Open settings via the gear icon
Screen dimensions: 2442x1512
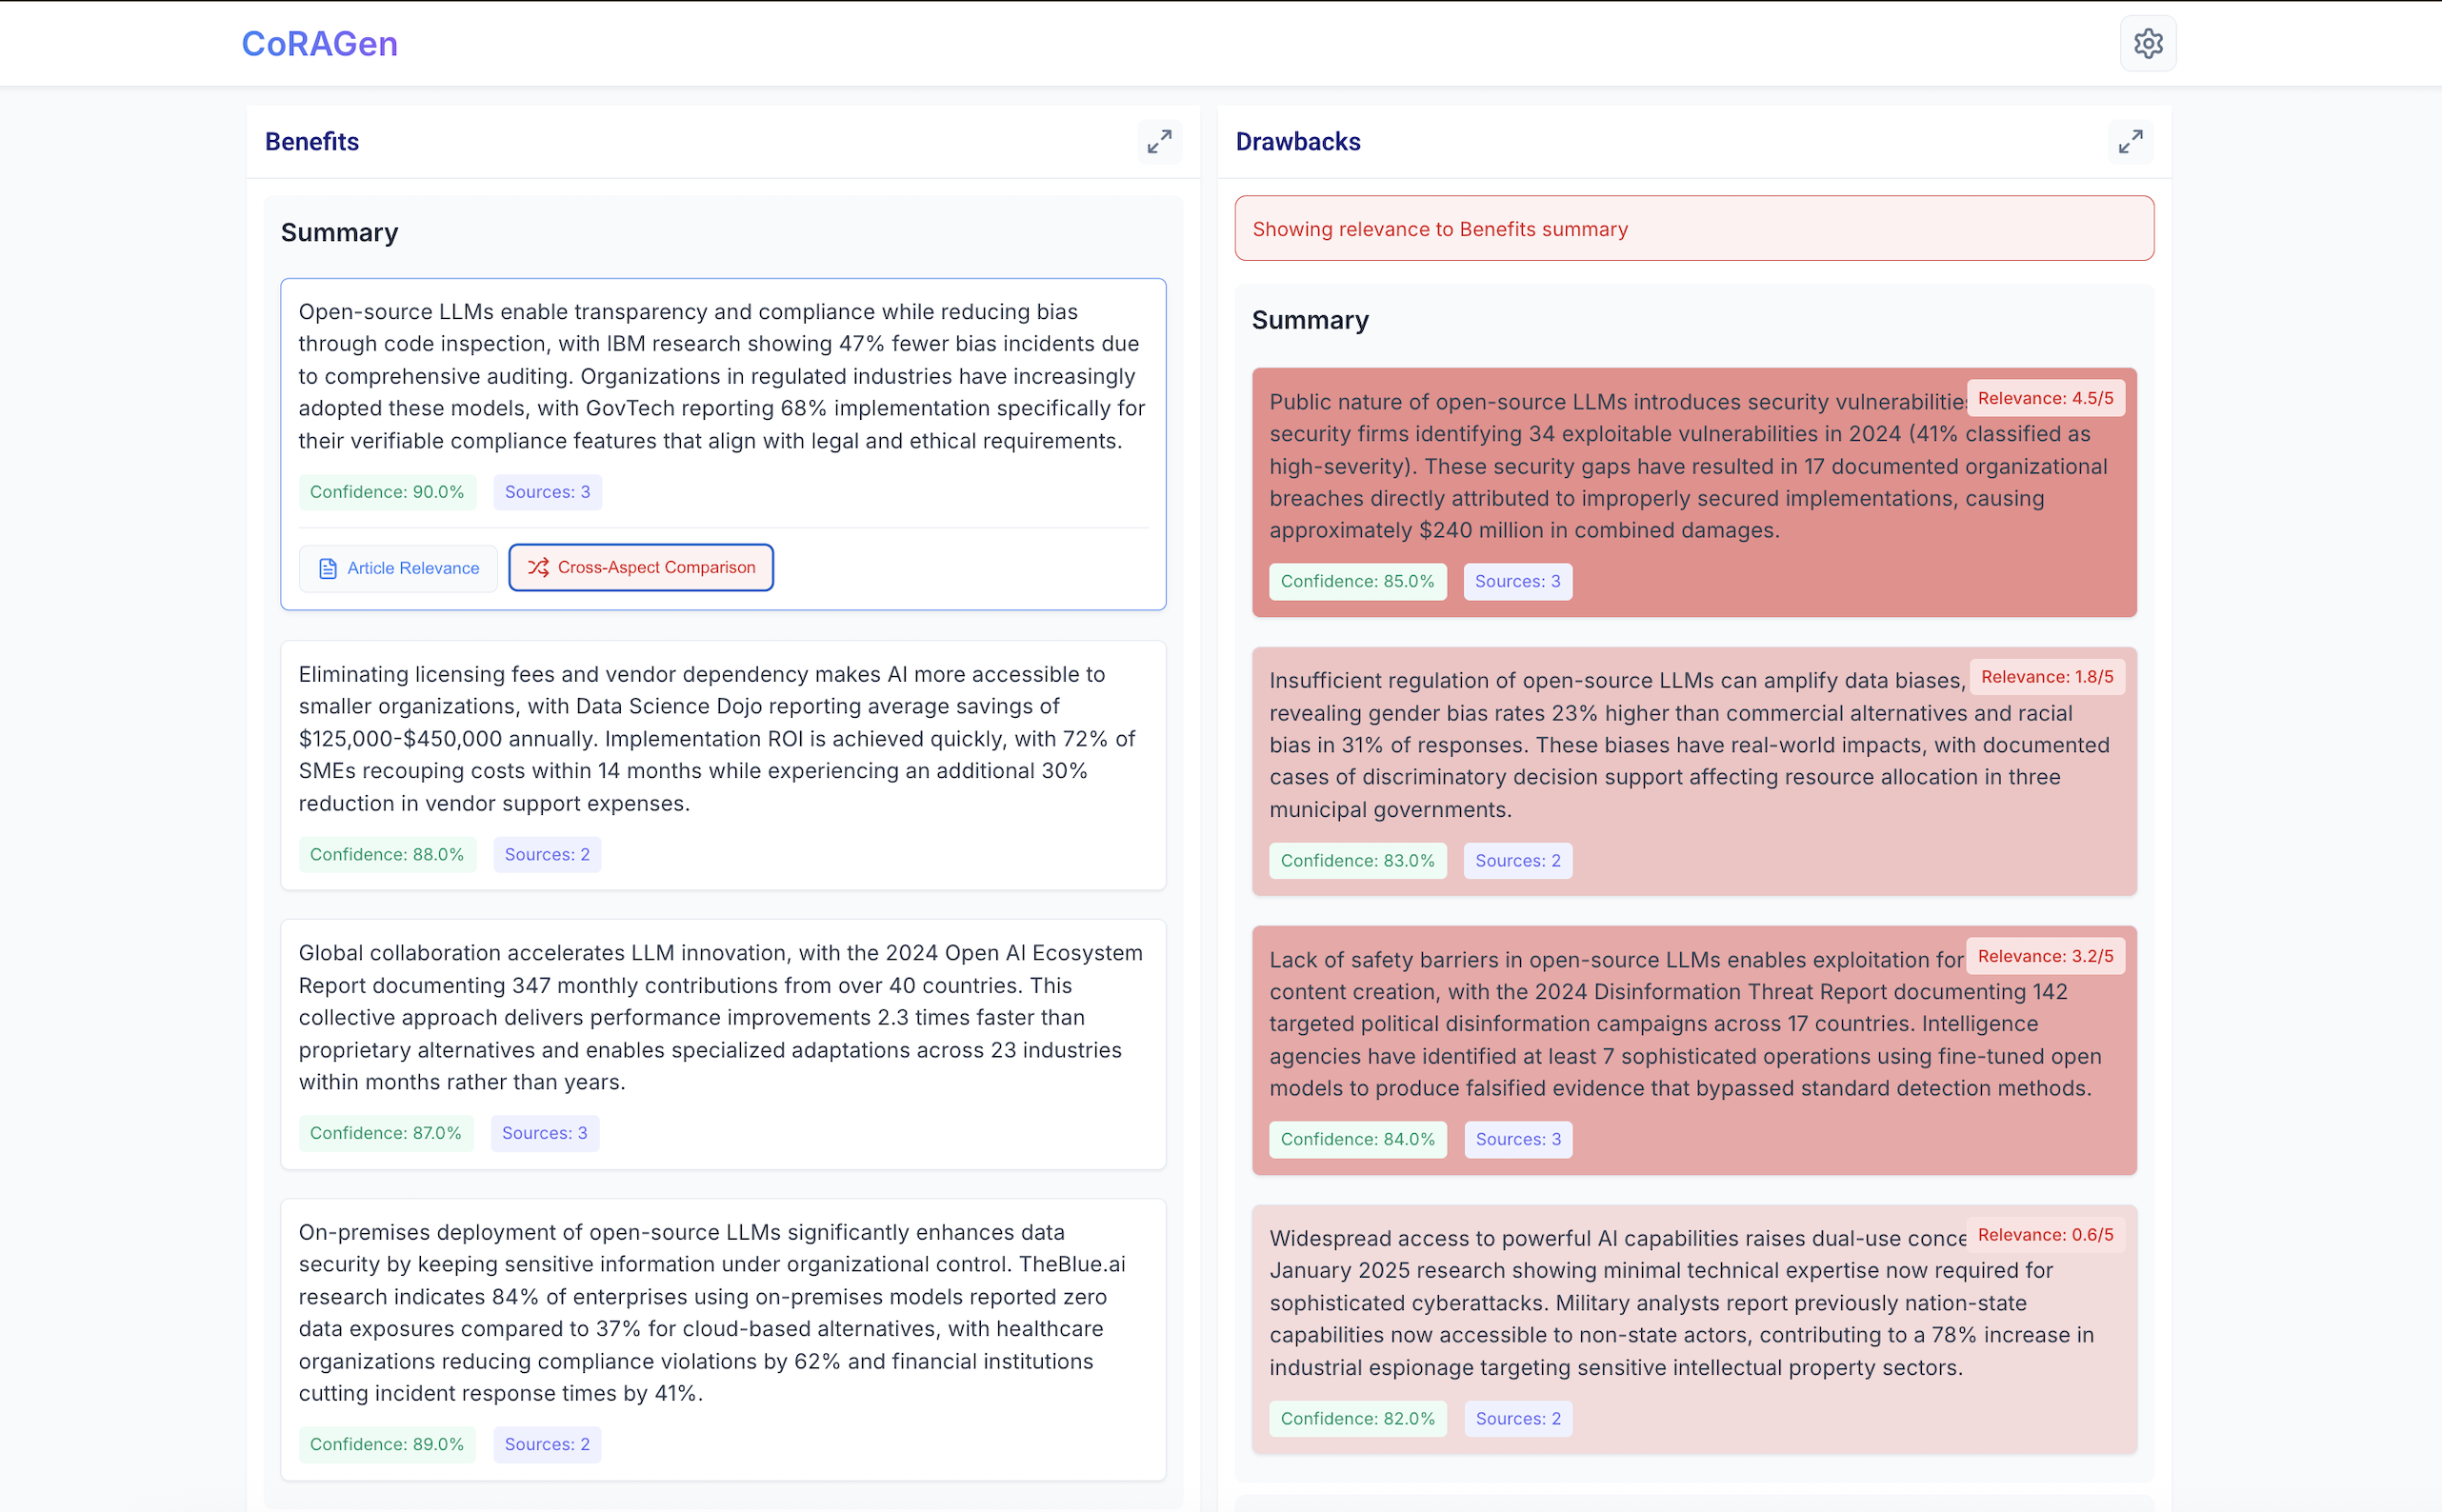(x=2147, y=43)
